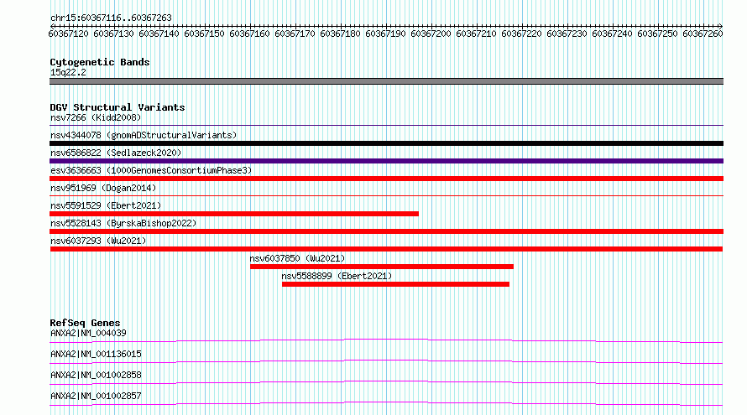Click the thin line for nsv7266
The height and width of the screenshot is (415, 747).
pos(386,126)
